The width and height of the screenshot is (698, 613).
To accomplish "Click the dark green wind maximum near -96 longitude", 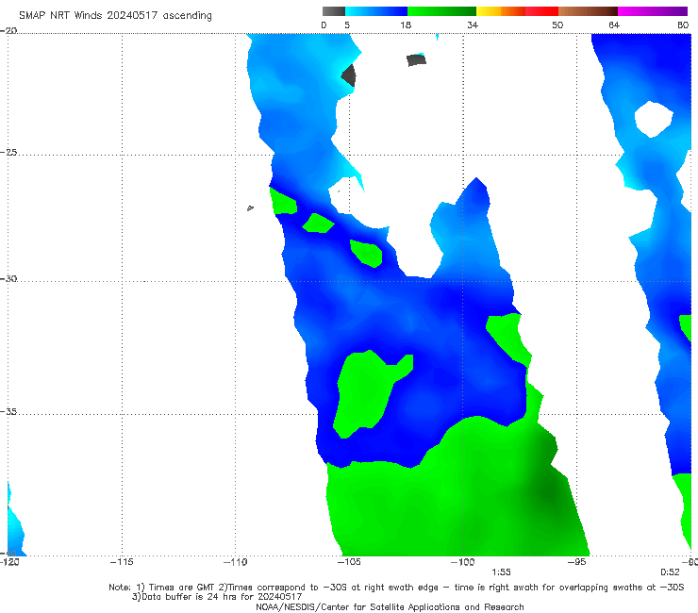I will point(548,492).
